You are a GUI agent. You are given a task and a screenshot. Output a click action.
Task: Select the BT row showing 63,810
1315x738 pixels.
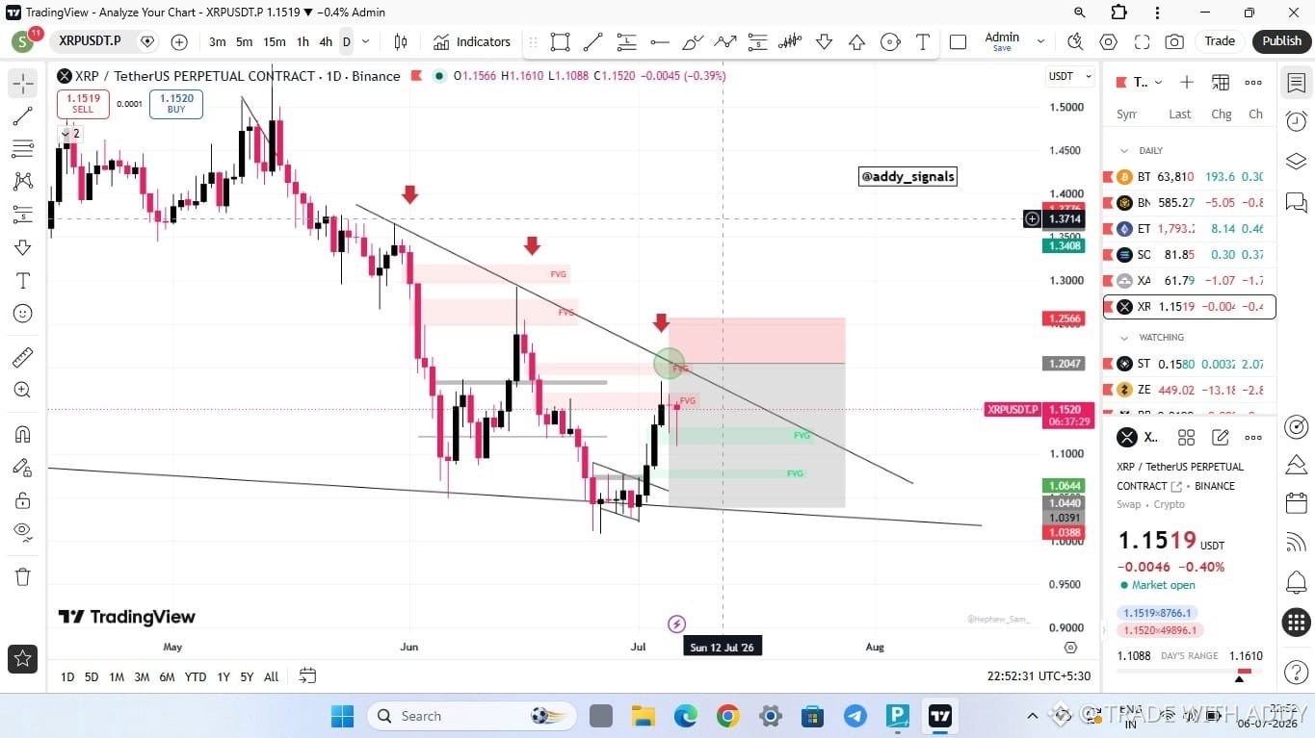coord(1189,177)
